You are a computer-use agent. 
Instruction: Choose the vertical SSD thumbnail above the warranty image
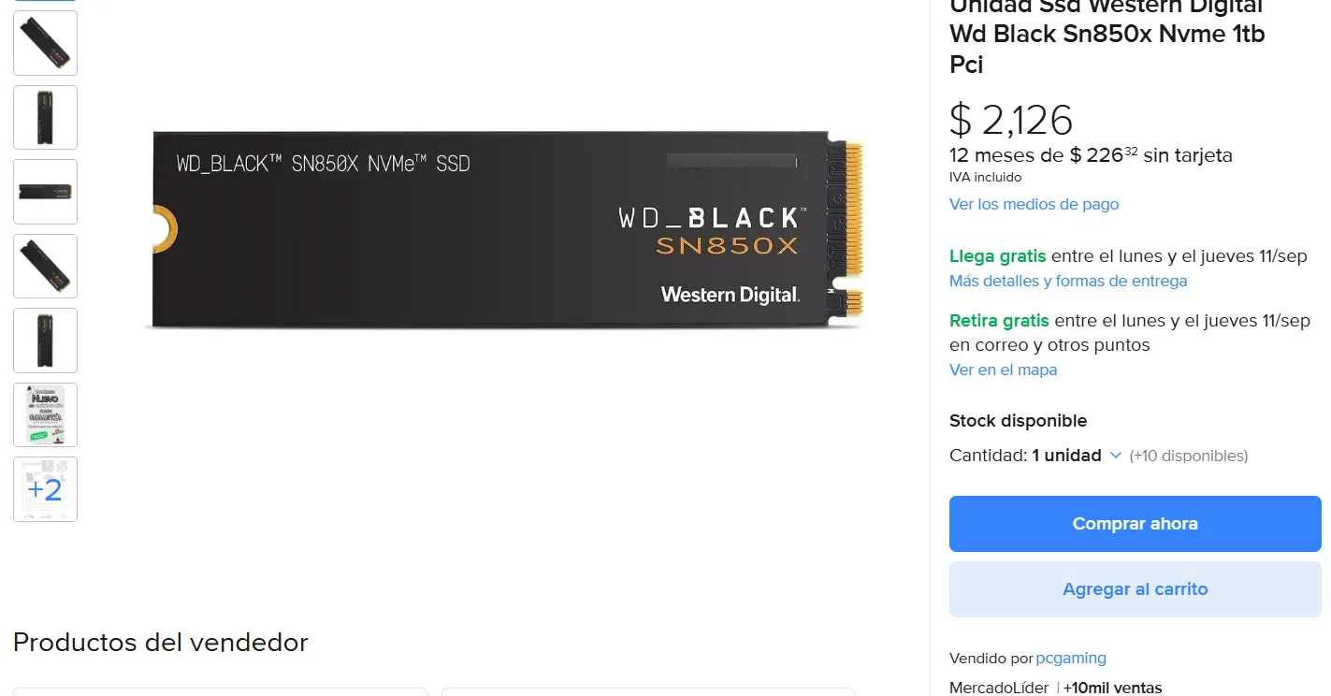point(45,341)
